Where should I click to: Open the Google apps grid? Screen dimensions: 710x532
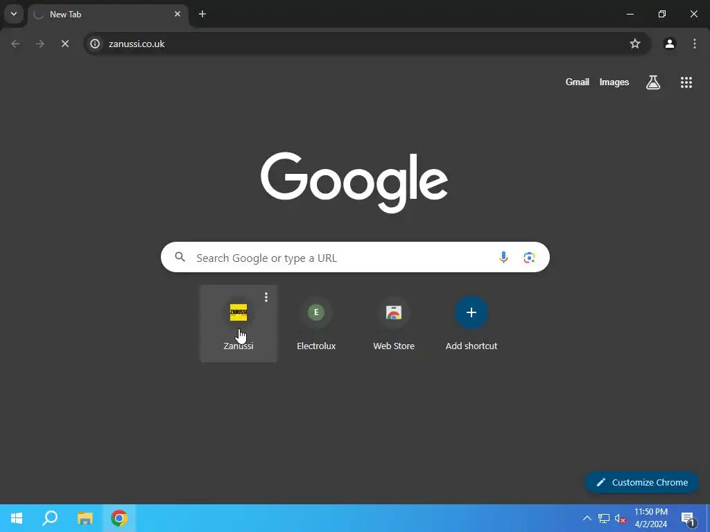click(x=686, y=82)
